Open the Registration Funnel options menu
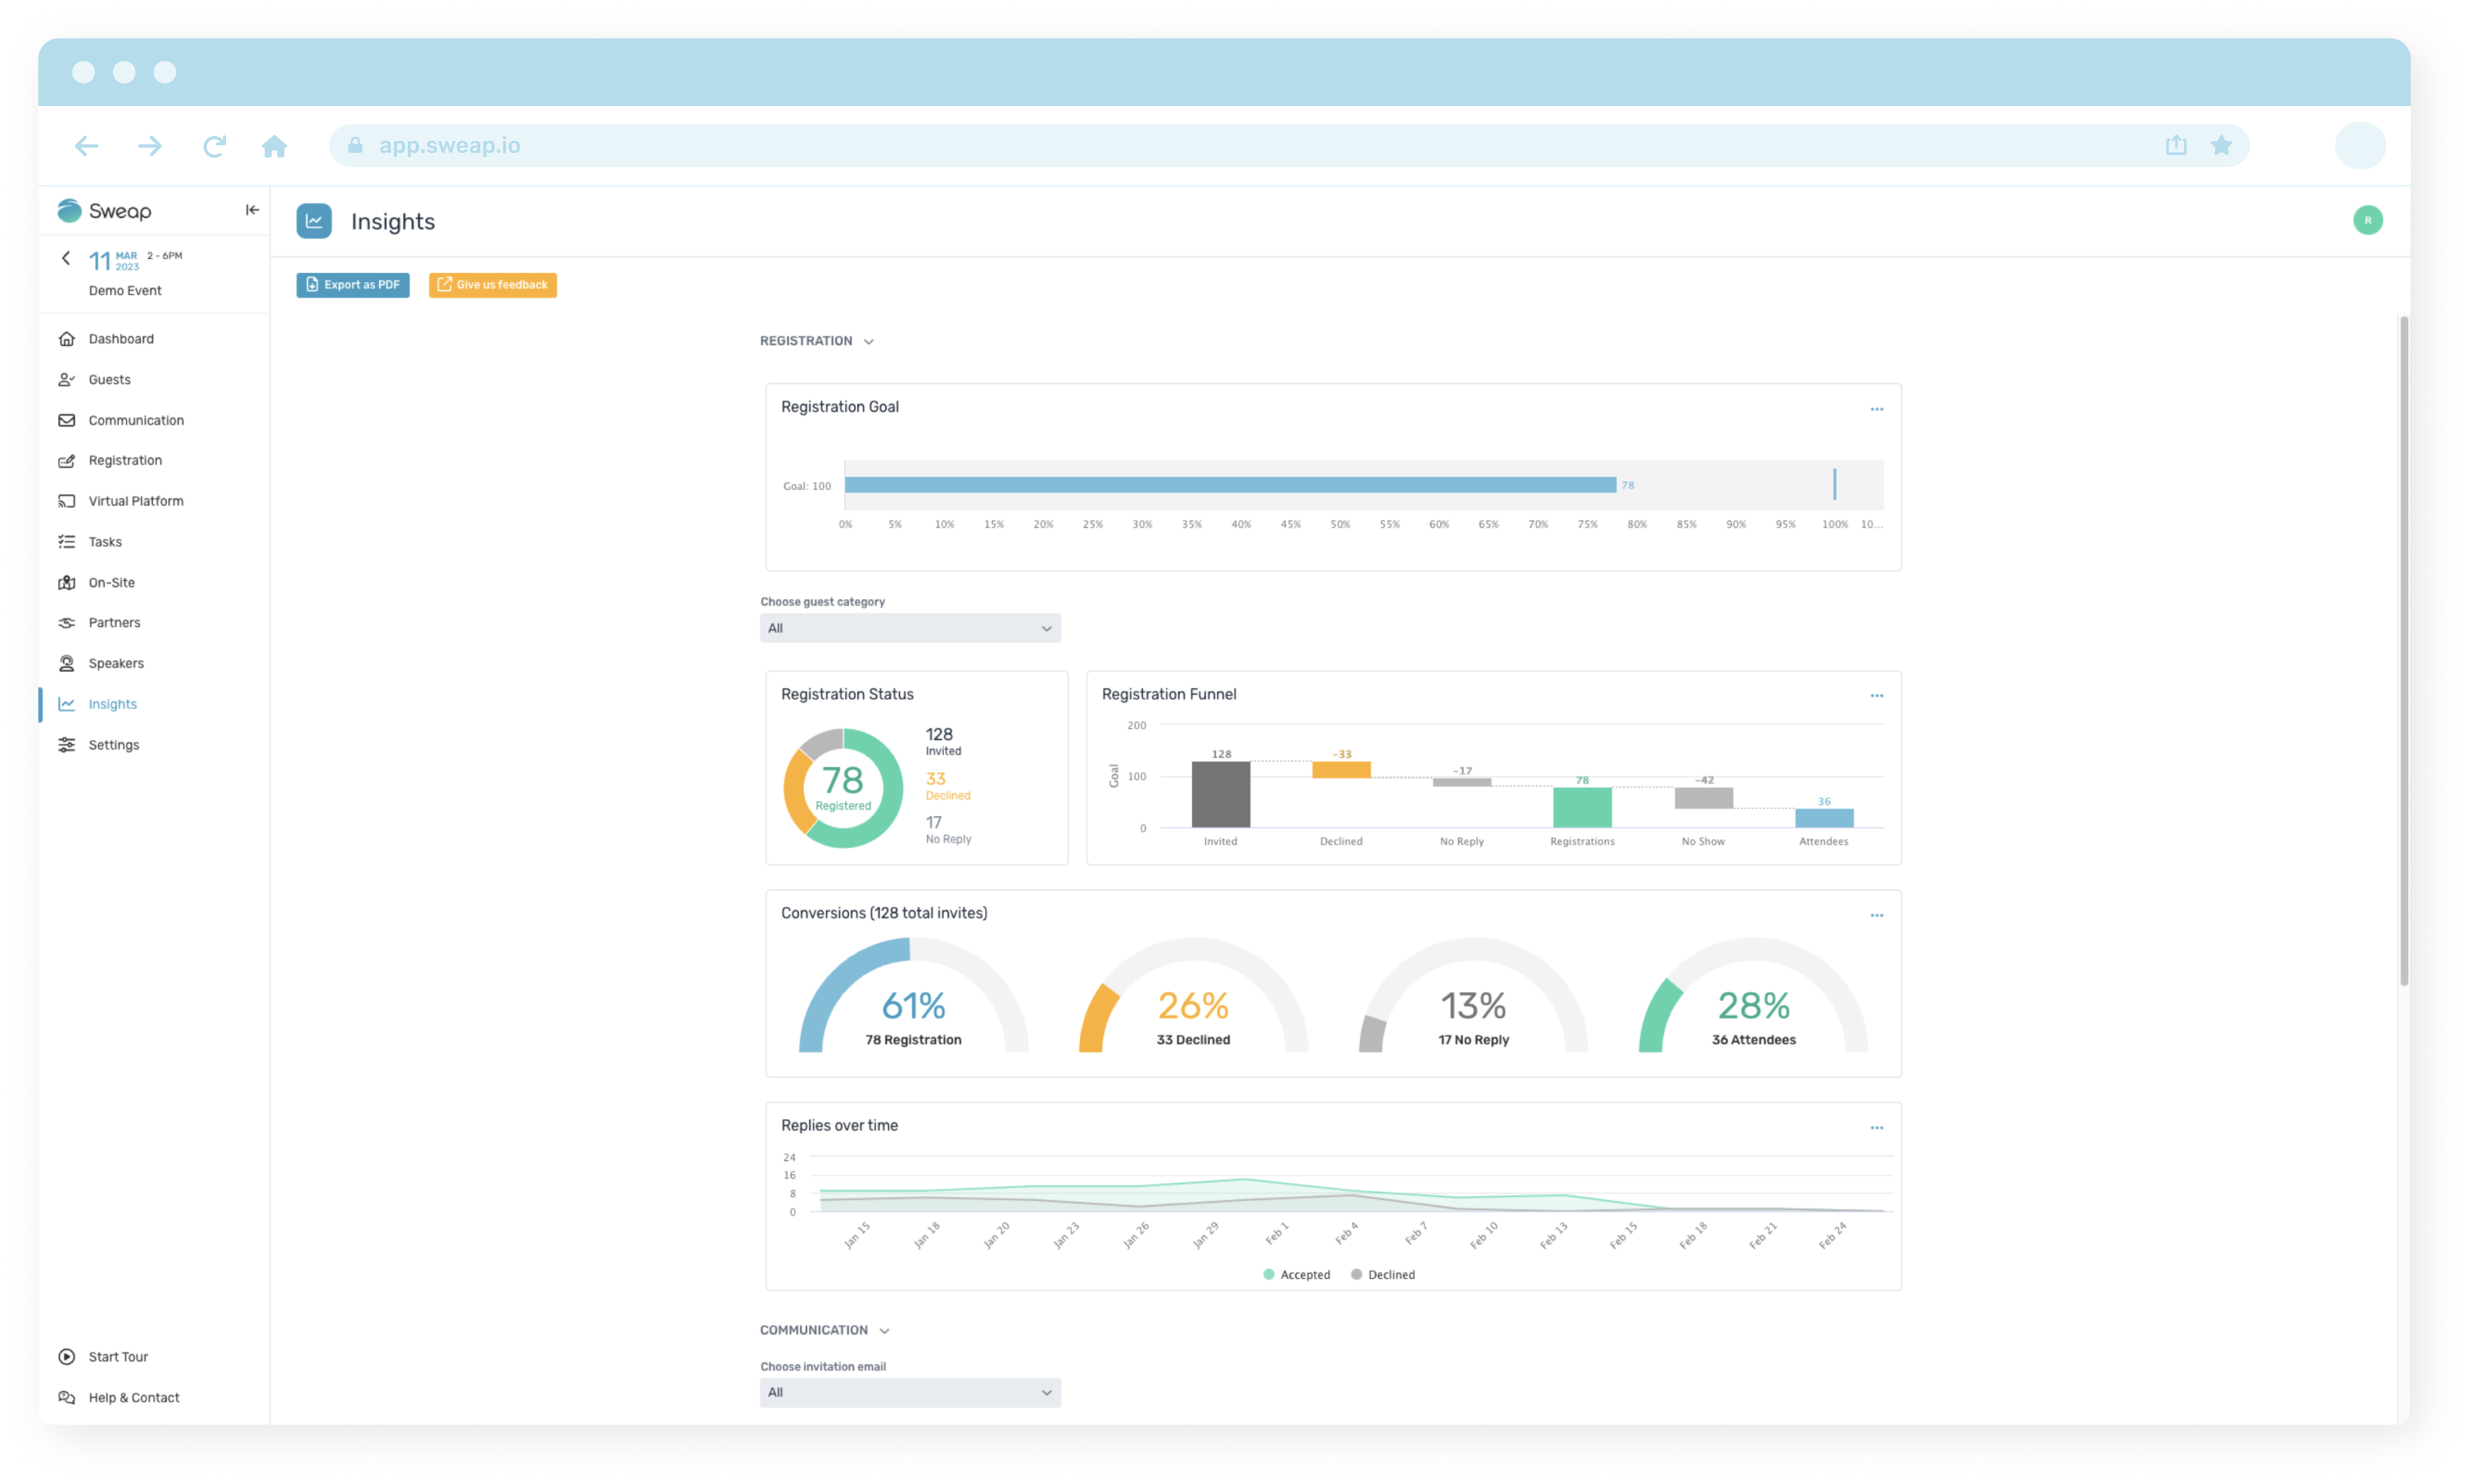The image size is (2470, 1484). tap(1876, 696)
